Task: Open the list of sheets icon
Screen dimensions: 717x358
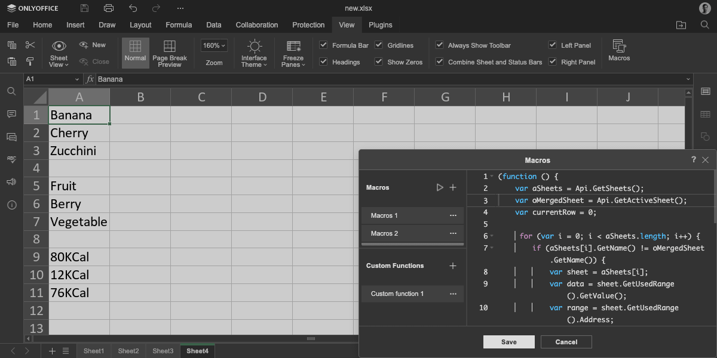Action: point(66,351)
